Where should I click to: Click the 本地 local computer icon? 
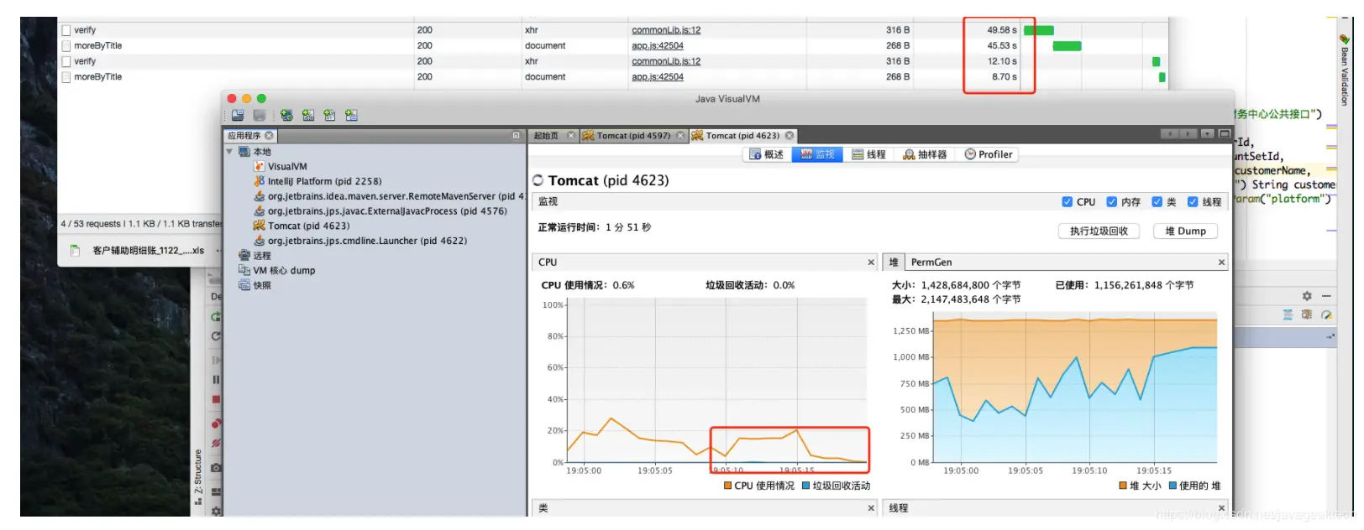244,152
